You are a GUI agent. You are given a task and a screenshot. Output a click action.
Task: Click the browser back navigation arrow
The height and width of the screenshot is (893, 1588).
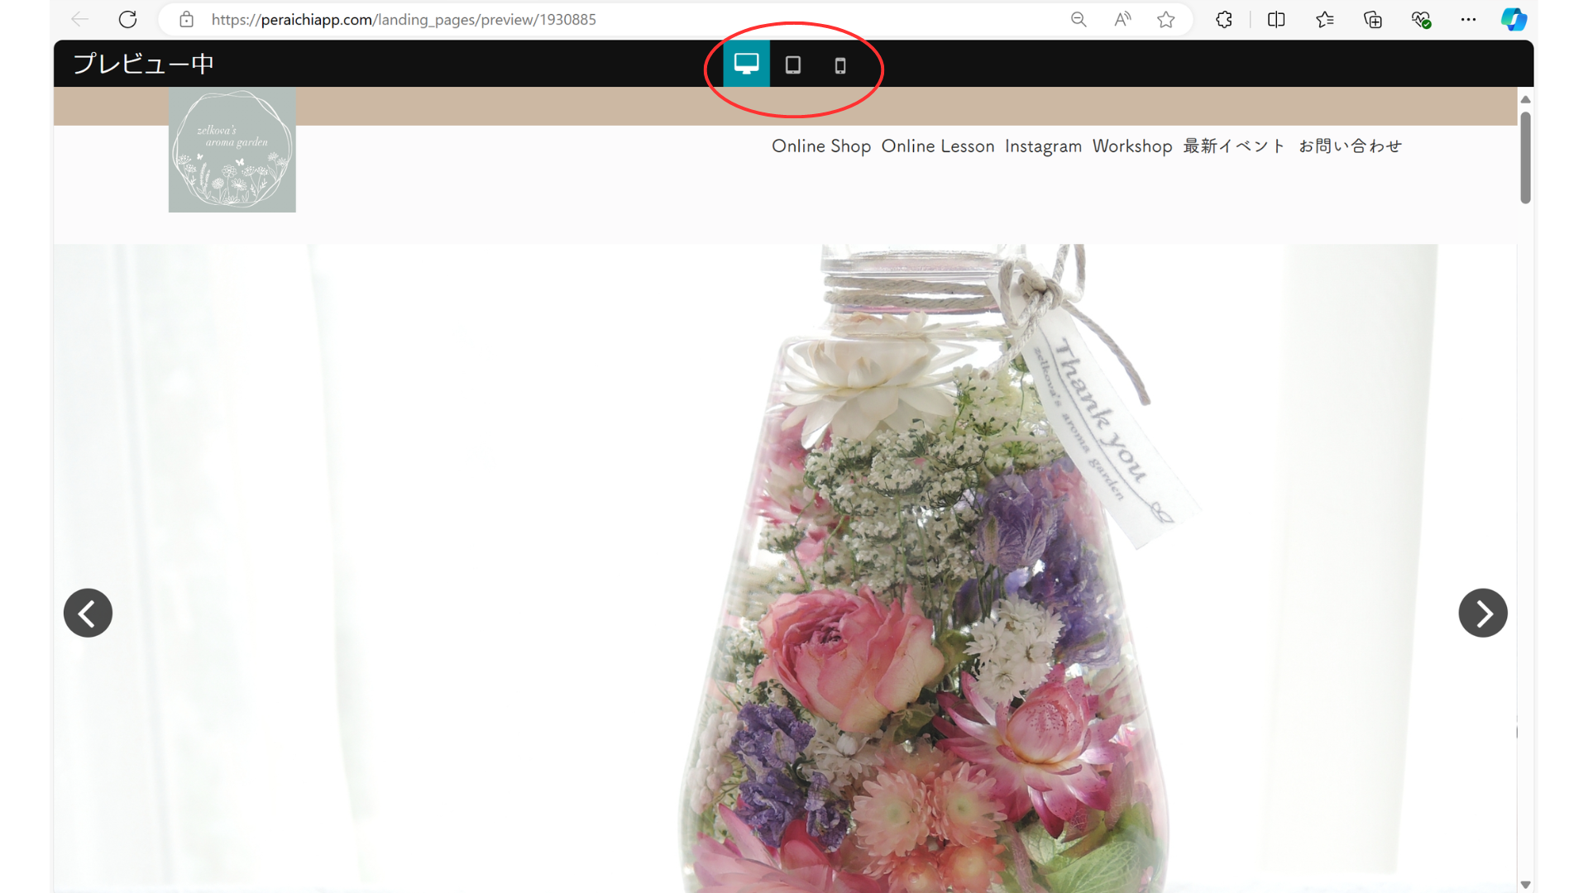(x=79, y=18)
